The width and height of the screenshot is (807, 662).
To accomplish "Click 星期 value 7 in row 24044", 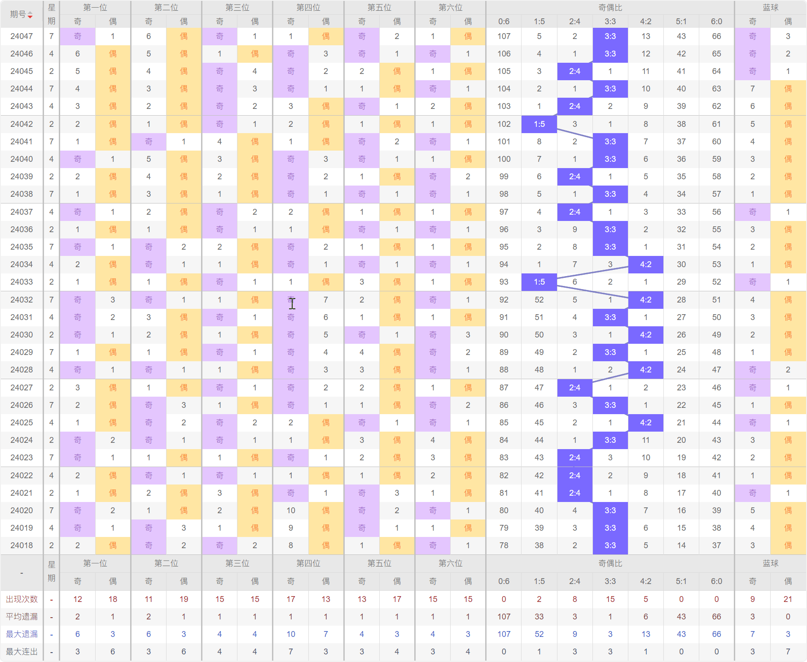I will click(x=51, y=89).
